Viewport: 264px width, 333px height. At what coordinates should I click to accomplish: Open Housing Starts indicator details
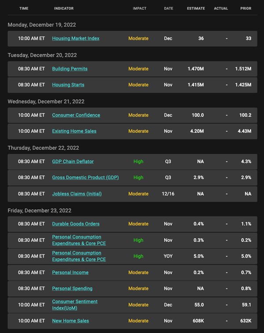coord(68,85)
